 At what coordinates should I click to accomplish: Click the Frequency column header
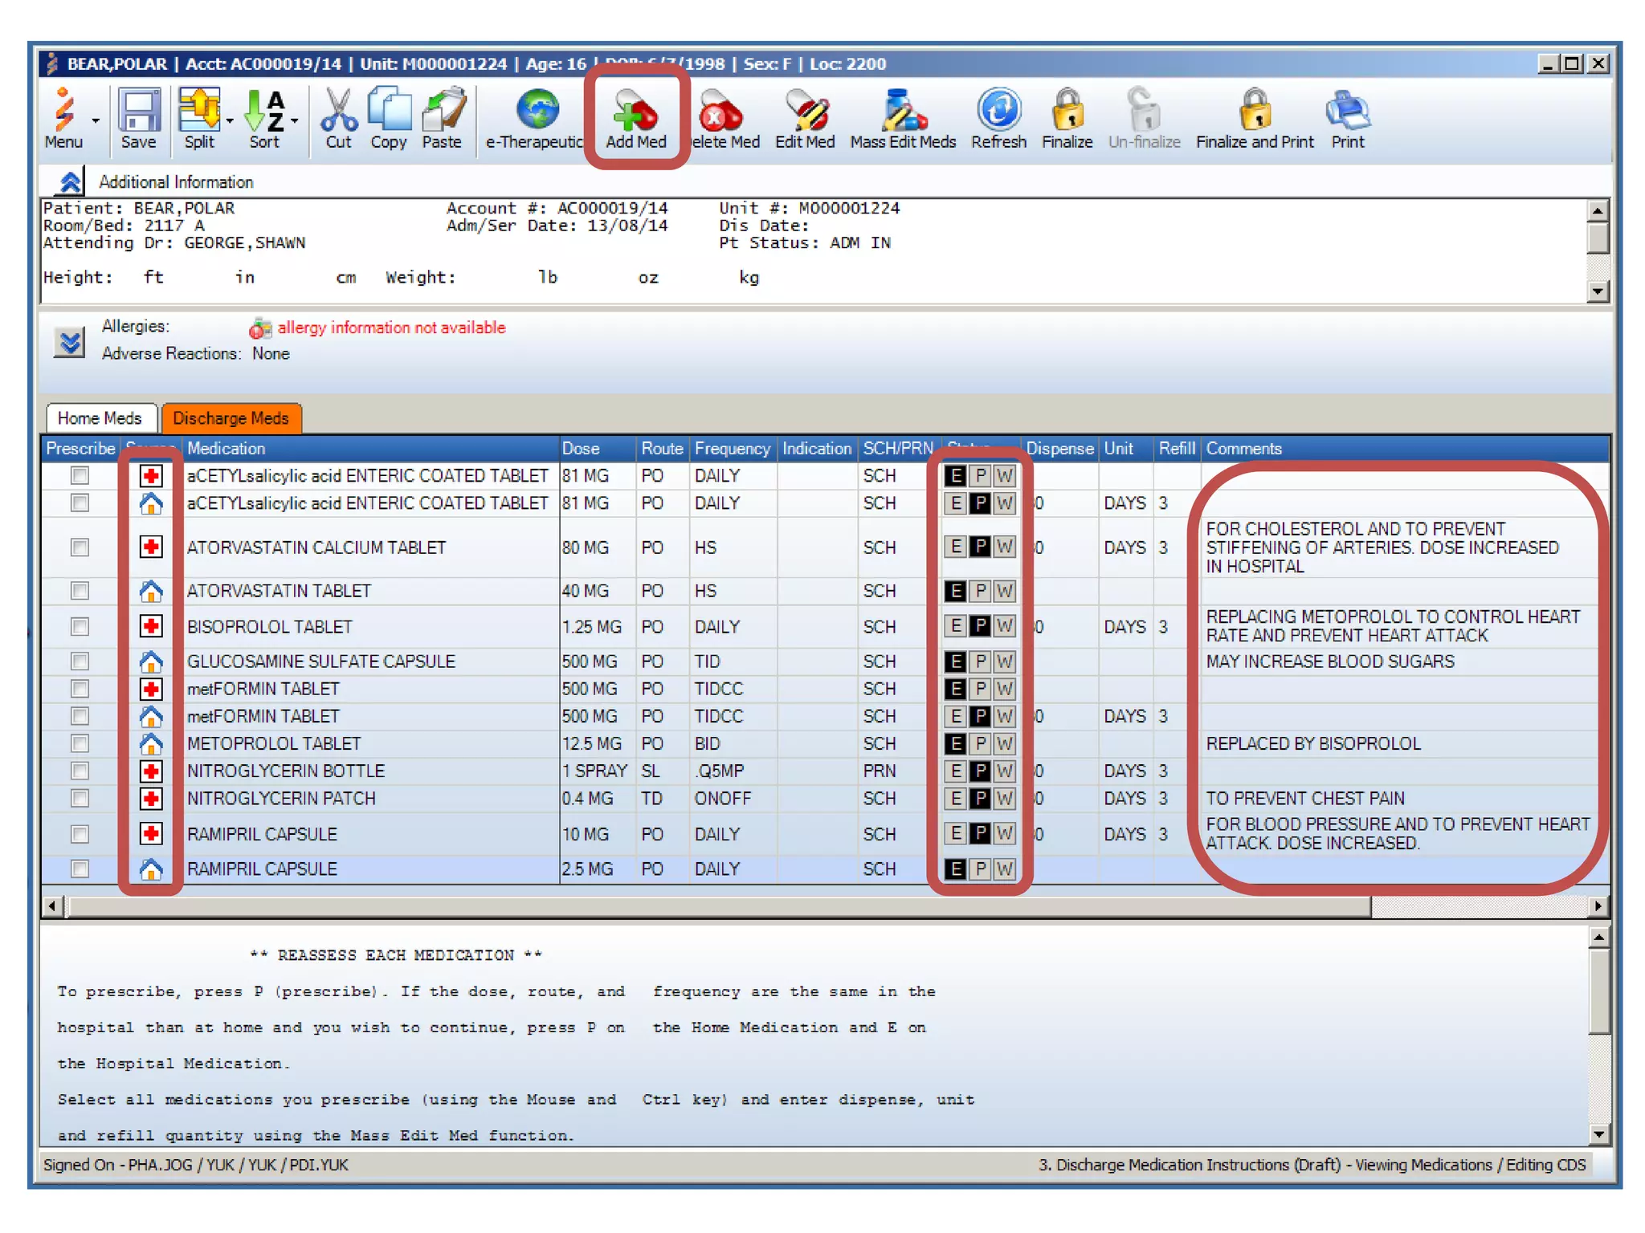(732, 449)
